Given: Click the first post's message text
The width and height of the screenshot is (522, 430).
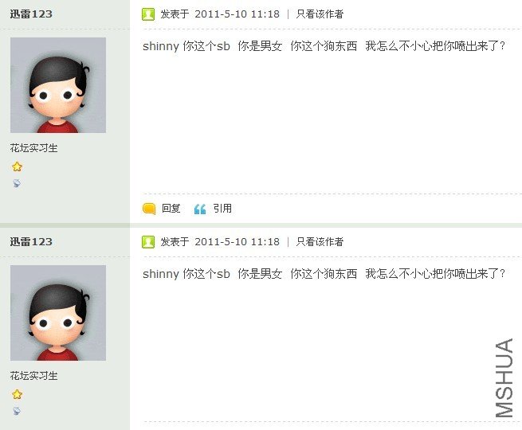Looking at the screenshot, I should pyautogui.click(x=324, y=46).
